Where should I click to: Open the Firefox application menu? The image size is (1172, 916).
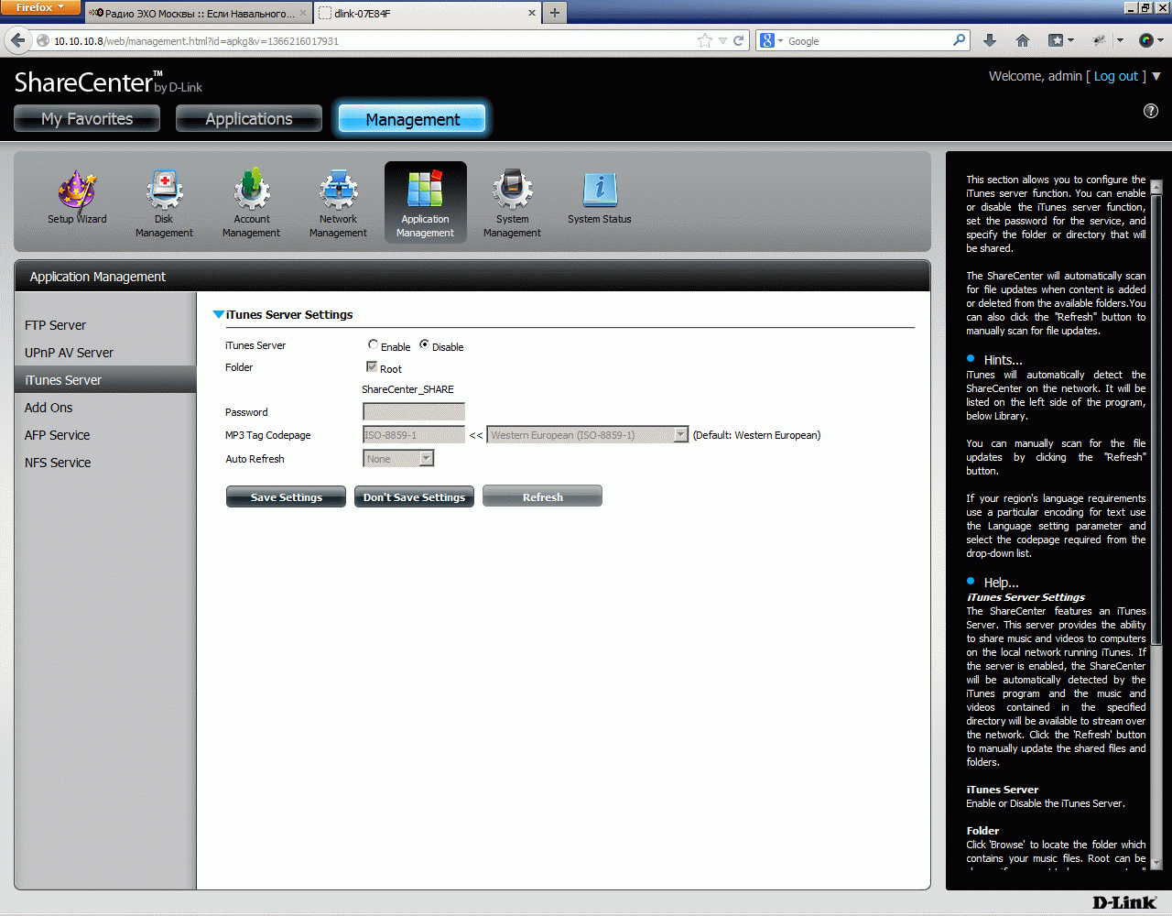(40, 8)
